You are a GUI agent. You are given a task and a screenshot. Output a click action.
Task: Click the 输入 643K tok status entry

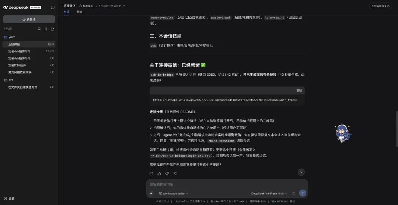click(284, 201)
